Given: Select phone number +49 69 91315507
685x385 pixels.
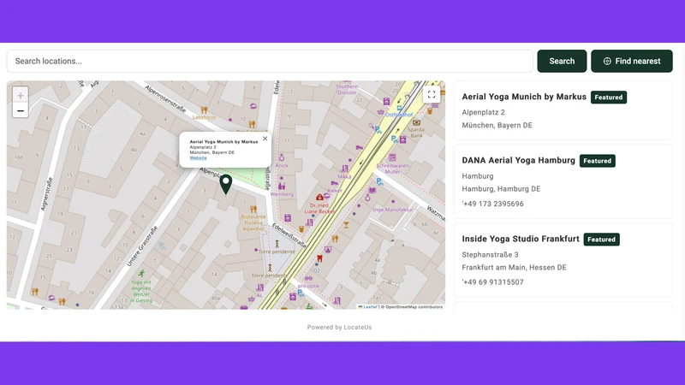Looking at the screenshot, I should (x=493, y=282).
